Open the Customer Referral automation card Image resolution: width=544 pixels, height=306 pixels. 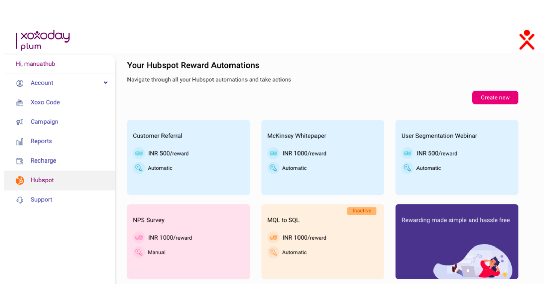[188, 157]
